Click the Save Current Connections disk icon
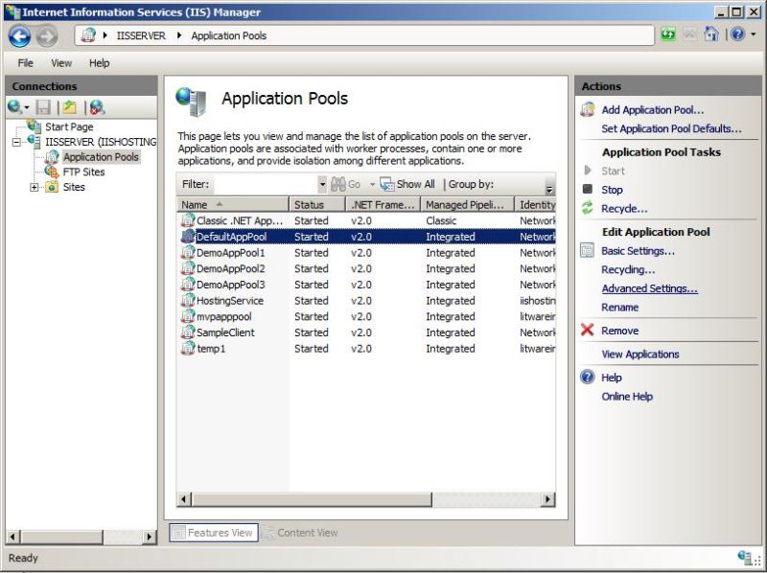Screen dimensions: 767x573 (x=42, y=105)
